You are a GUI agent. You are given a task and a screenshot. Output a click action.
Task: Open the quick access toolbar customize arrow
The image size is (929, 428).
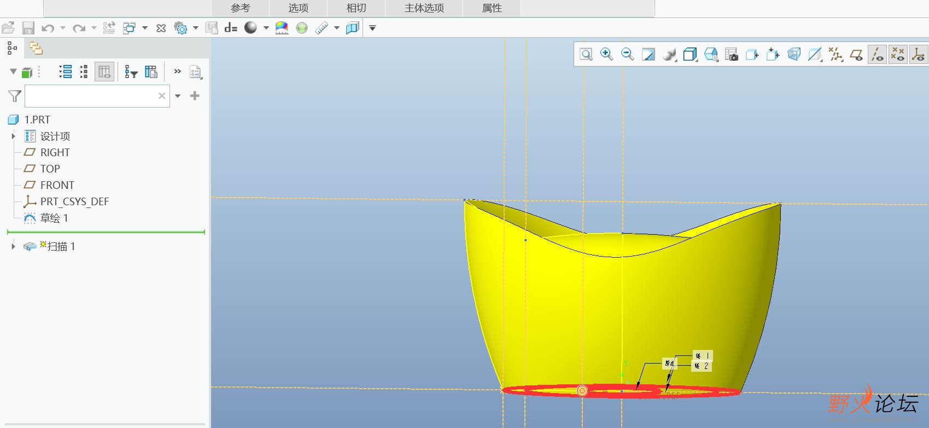pyautogui.click(x=372, y=28)
